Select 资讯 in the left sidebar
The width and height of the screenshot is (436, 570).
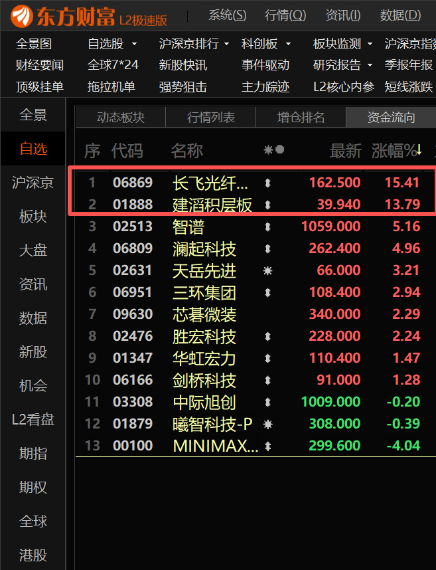33,284
